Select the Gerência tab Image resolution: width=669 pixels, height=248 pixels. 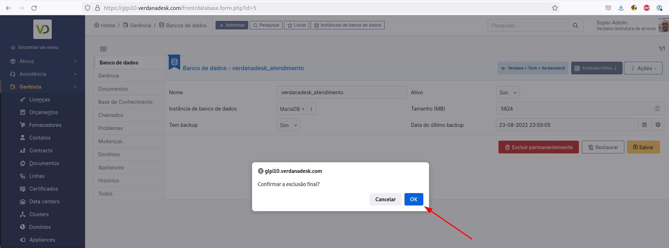click(129, 76)
